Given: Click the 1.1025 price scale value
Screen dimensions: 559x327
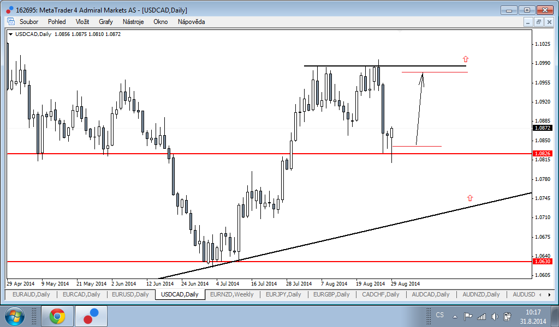Looking at the screenshot, I should pos(542,44).
